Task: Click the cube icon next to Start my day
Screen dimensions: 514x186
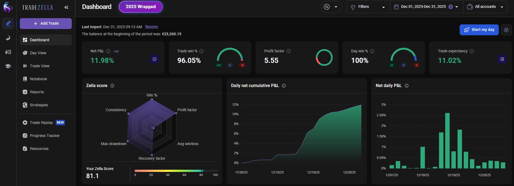Action: (x=506, y=30)
